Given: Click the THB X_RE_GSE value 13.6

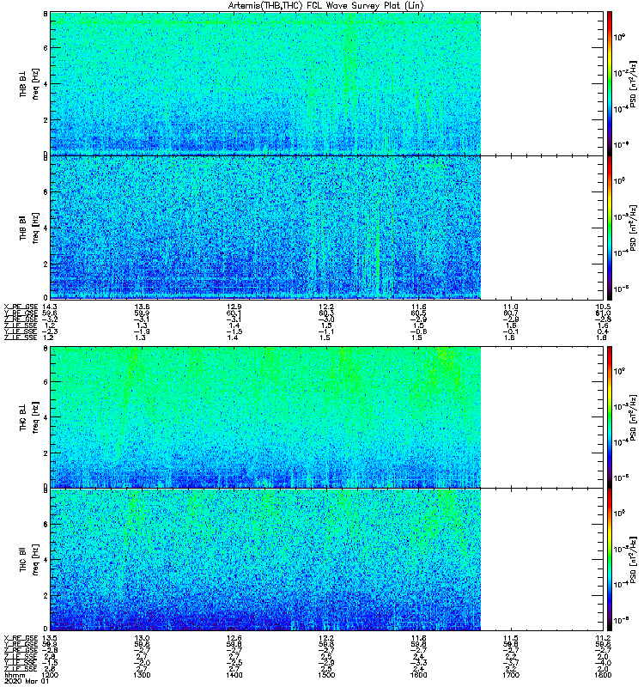Looking at the screenshot, I should click(142, 307).
